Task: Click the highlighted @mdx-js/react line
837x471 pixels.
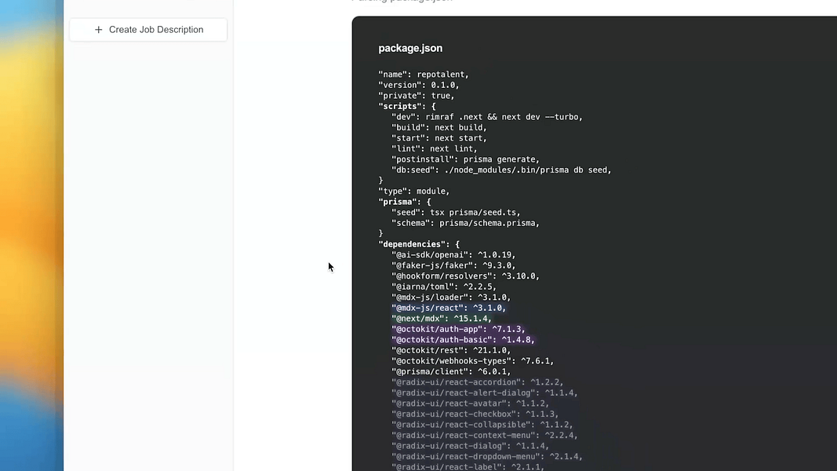Action: pyautogui.click(x=449, y=309)
